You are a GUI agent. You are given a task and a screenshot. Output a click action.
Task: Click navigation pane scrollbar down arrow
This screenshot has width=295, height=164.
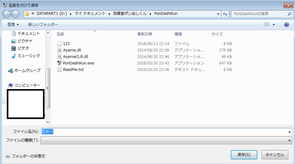tap(48, 122)
